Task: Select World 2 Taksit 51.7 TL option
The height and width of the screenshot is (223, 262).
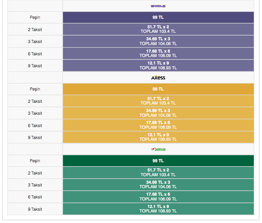Action: click(x=158, y=29)
